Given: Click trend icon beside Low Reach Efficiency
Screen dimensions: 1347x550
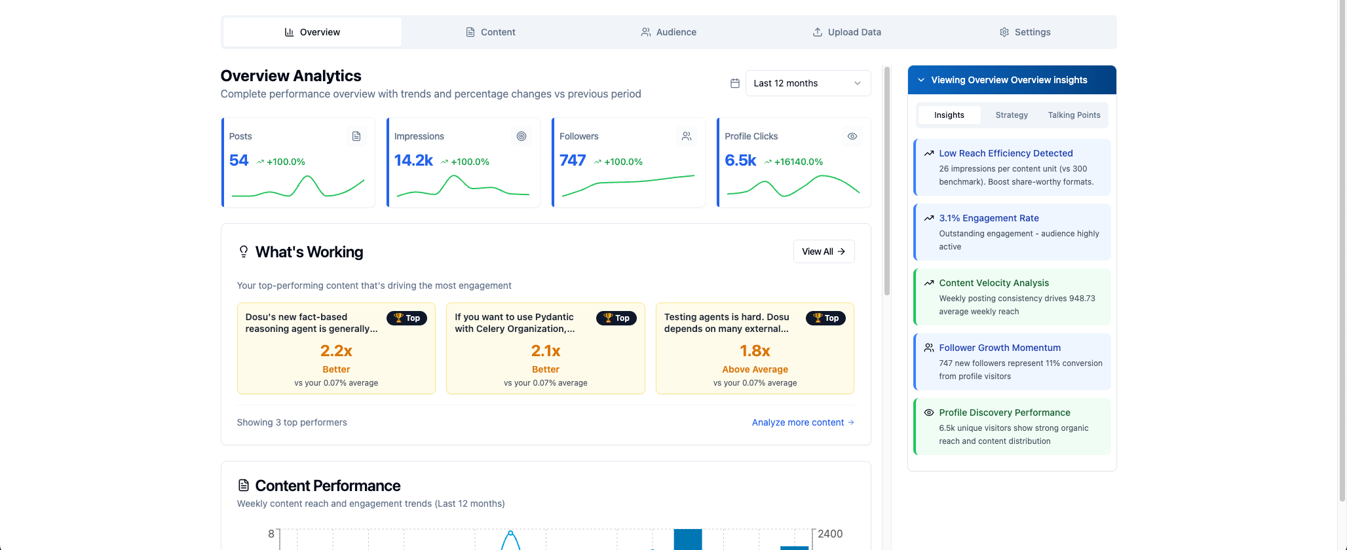Looking at the screenshot, I should pos(929,153).
